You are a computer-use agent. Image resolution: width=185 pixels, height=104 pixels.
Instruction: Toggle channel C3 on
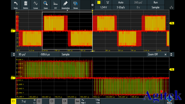coord(52,101)
